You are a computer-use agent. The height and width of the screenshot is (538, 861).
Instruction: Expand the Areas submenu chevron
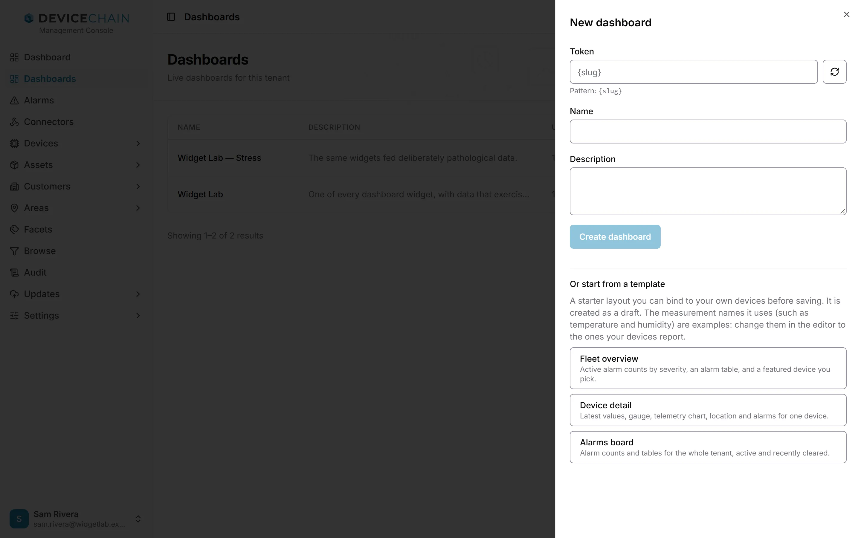(138, 208)
